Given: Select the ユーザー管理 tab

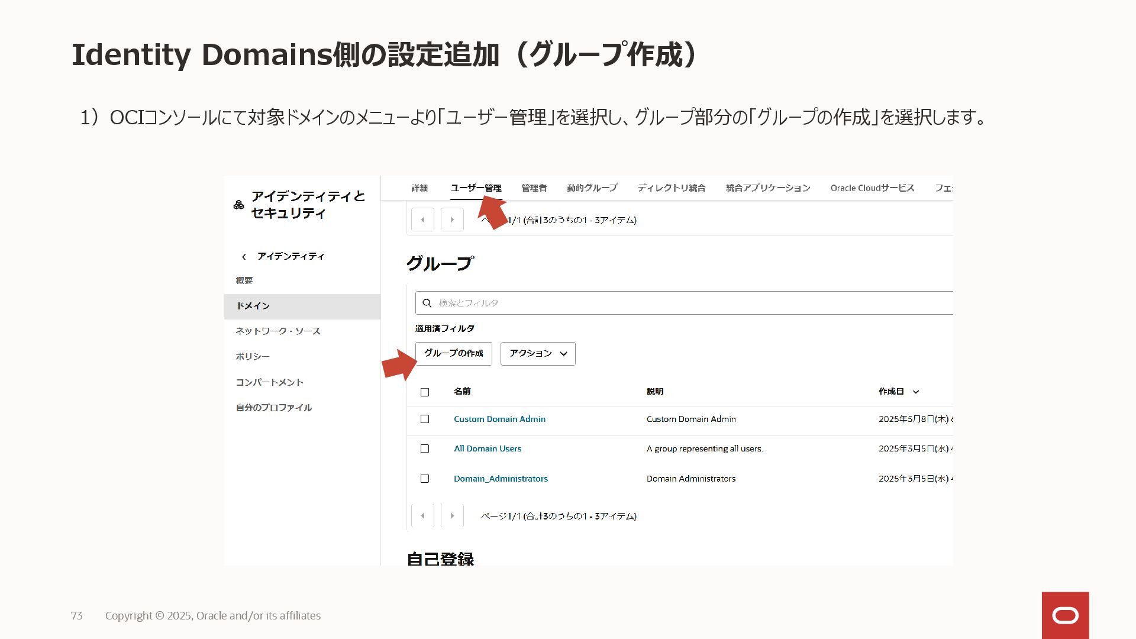Looking at the screenshot, I should point(476,188).
